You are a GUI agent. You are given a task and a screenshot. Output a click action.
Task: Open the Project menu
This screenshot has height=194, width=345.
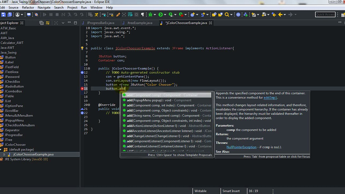click(x=72, y=8)
